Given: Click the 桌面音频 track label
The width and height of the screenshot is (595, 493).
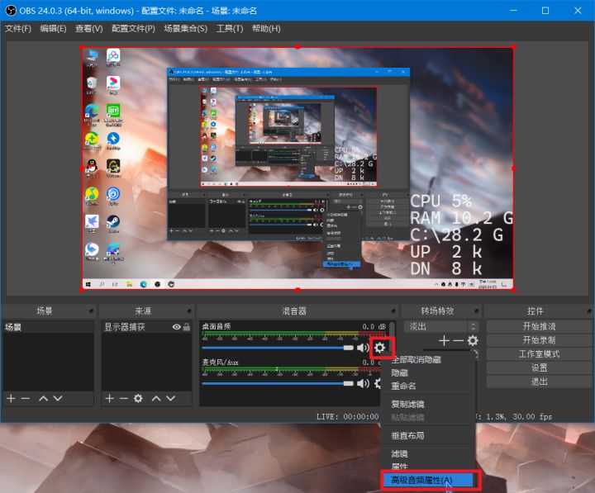Looking at the screenshot, I should pos(217,326).
